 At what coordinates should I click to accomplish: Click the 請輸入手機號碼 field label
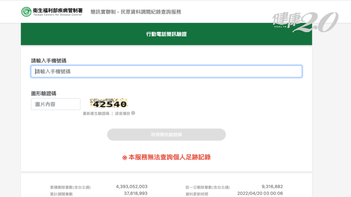click(49, 61)
